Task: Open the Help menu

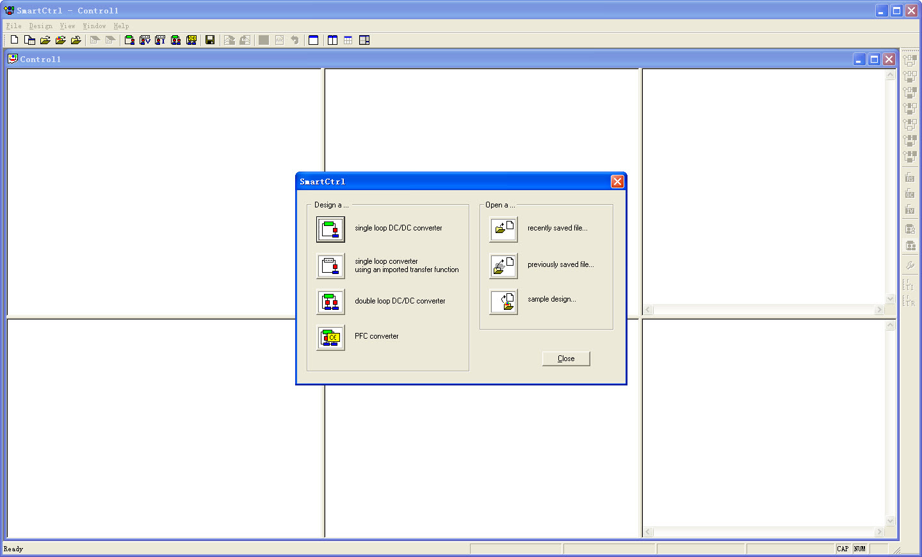Action: 122,26
